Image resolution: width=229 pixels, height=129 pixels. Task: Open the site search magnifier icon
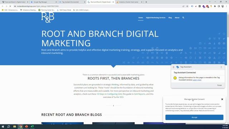click(183, 18)
